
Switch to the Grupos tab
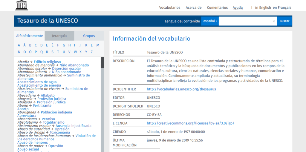pyautogui.click(x=89, y=36)
